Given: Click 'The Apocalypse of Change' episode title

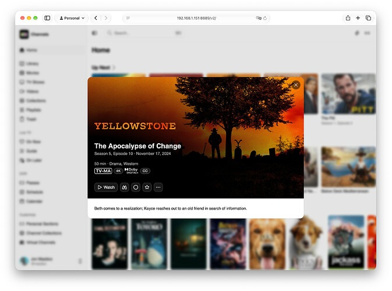Looking at the screenshot, I should click(x=137, y=146).
